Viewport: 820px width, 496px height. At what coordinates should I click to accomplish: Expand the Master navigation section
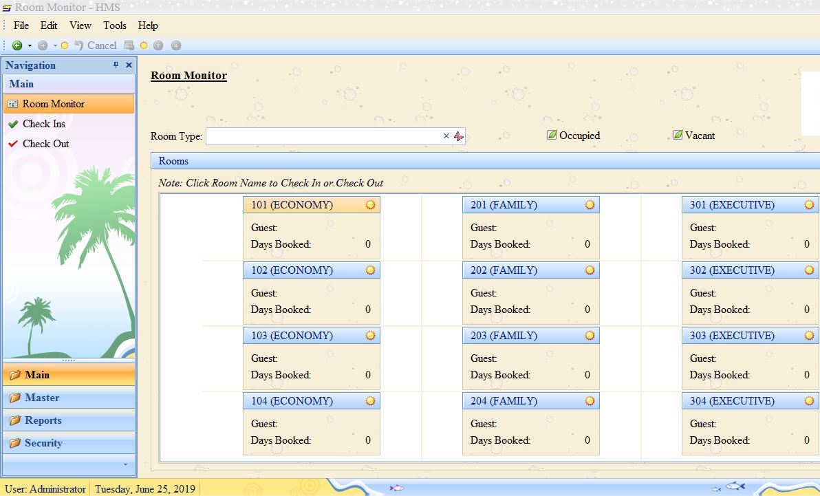pyautogui.click(x=42, y=398)
